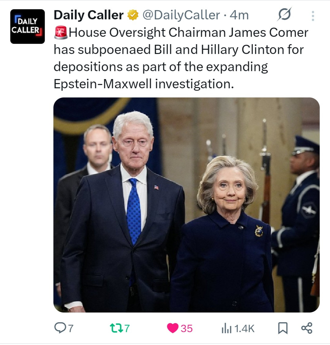Viewport: 330px width, 345px height.
Task: Click the like count 35
Action: click(187, 328)
